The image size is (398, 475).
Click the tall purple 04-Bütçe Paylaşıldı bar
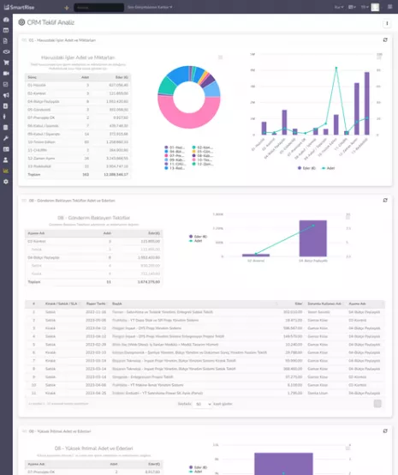[x=313, y=238]
